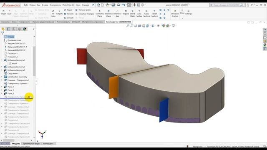
Task: Click the Import mesh tool
Action: point(3,12)
